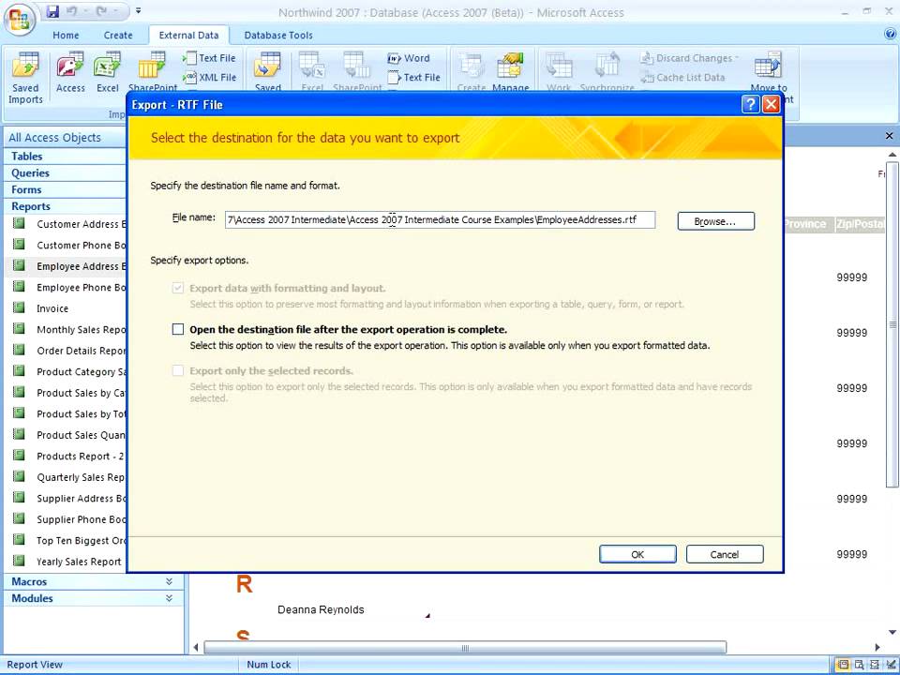Switch to the Home tab

click(66, 35)
